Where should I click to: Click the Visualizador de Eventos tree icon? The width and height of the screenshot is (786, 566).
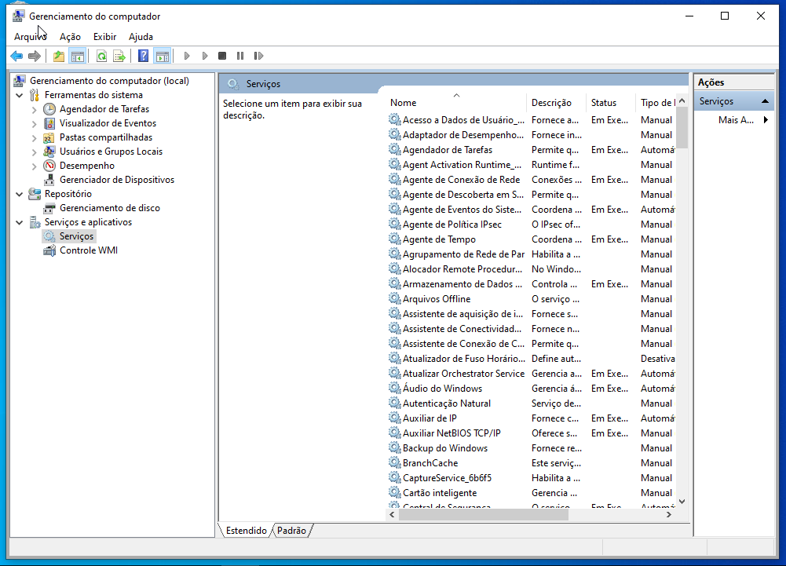[x=49, y=122]
